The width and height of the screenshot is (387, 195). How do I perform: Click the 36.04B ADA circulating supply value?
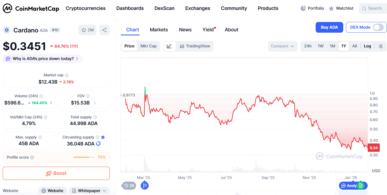(81, 144)
